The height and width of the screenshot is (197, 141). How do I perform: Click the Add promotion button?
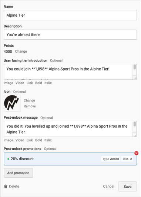pyautogui.click(x=18, y=173)
